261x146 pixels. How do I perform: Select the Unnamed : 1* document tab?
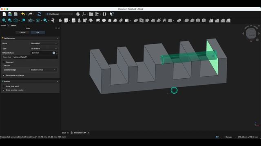tap(80, 133)
